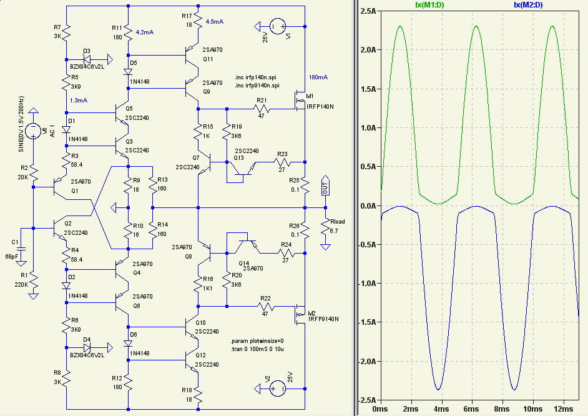Click the OUT net label flag

325,186
